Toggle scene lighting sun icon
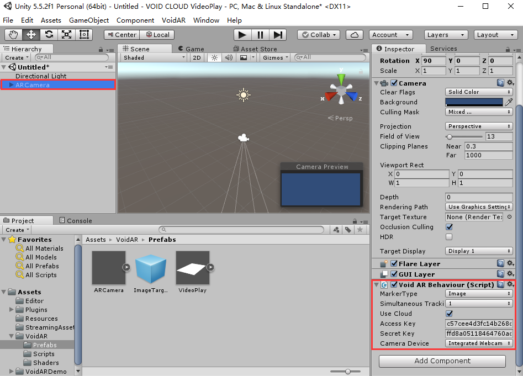 [214, 57]
